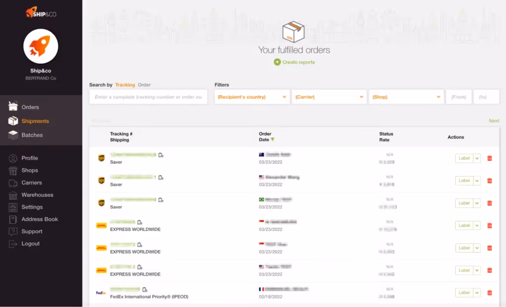Click Label button for second UPS row
The width and height of the screenshot is (506, 307).
pyautogui.click(x=464, y=180)
